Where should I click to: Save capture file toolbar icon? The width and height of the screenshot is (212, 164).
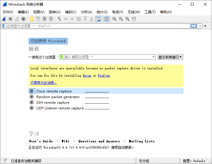click(x=38, y=19)
